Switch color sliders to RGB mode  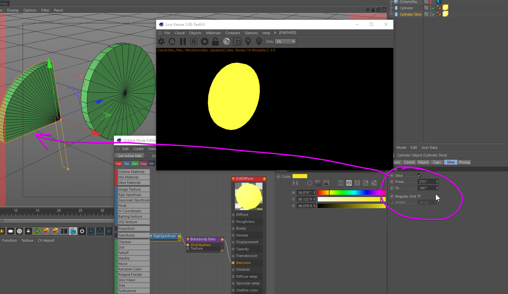(x=341, y=183)
